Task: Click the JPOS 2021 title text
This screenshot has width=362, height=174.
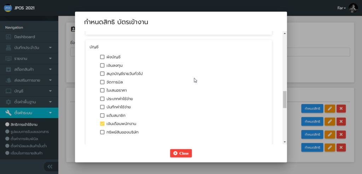Action: point(24,8)
